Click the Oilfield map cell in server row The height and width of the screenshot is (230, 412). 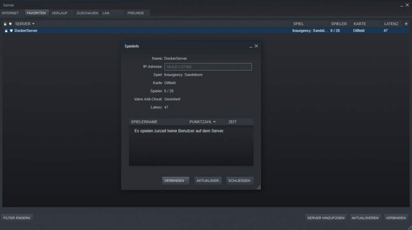coord(359,31)
